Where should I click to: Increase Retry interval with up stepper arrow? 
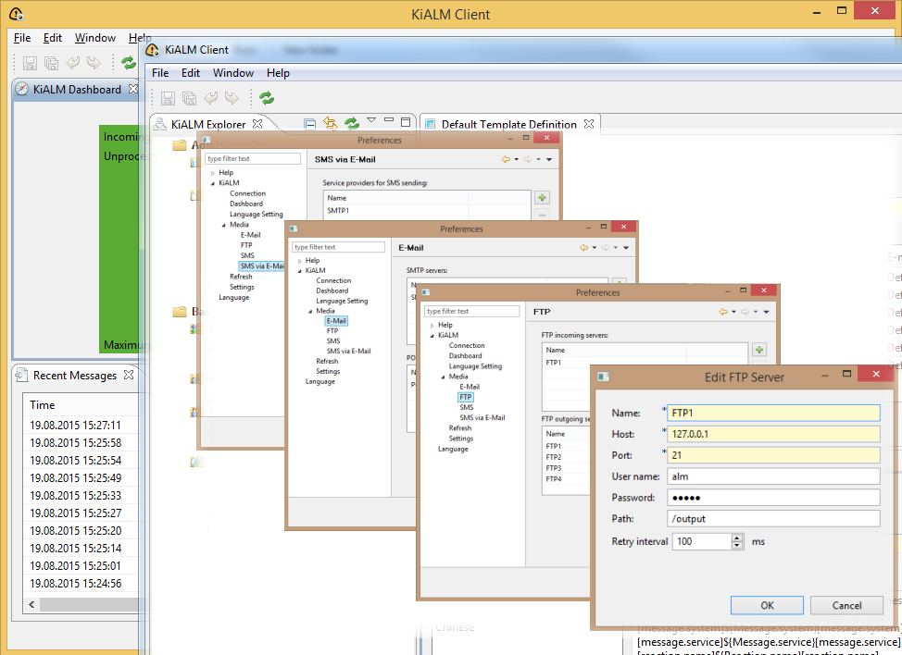pos(737,538)
